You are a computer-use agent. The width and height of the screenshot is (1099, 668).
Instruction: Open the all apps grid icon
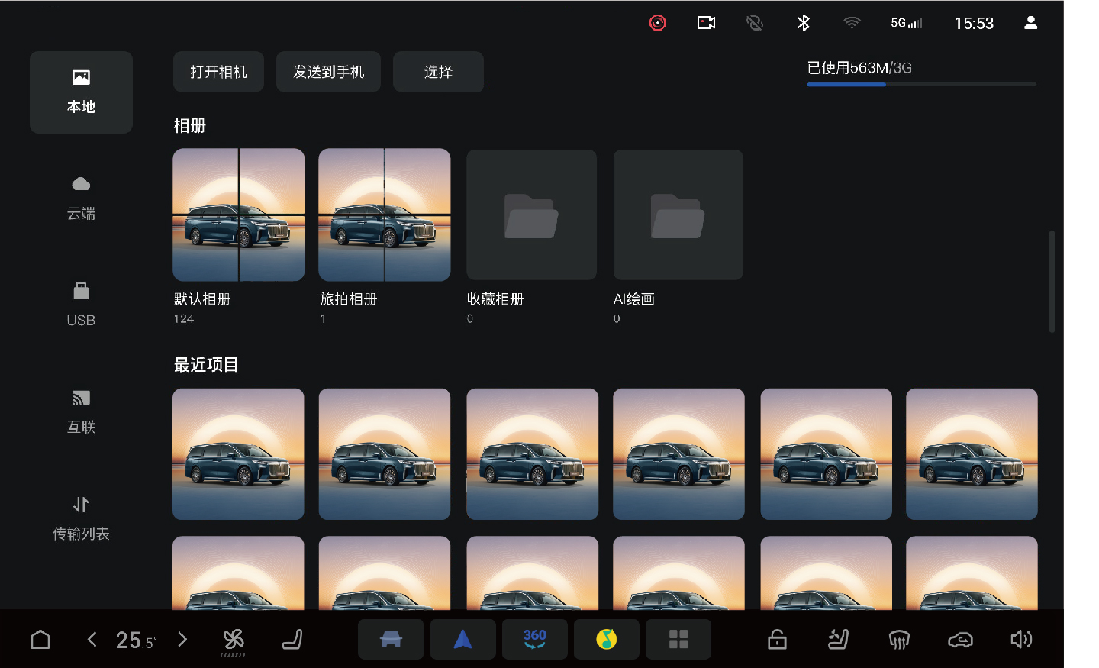click(678, 639)
